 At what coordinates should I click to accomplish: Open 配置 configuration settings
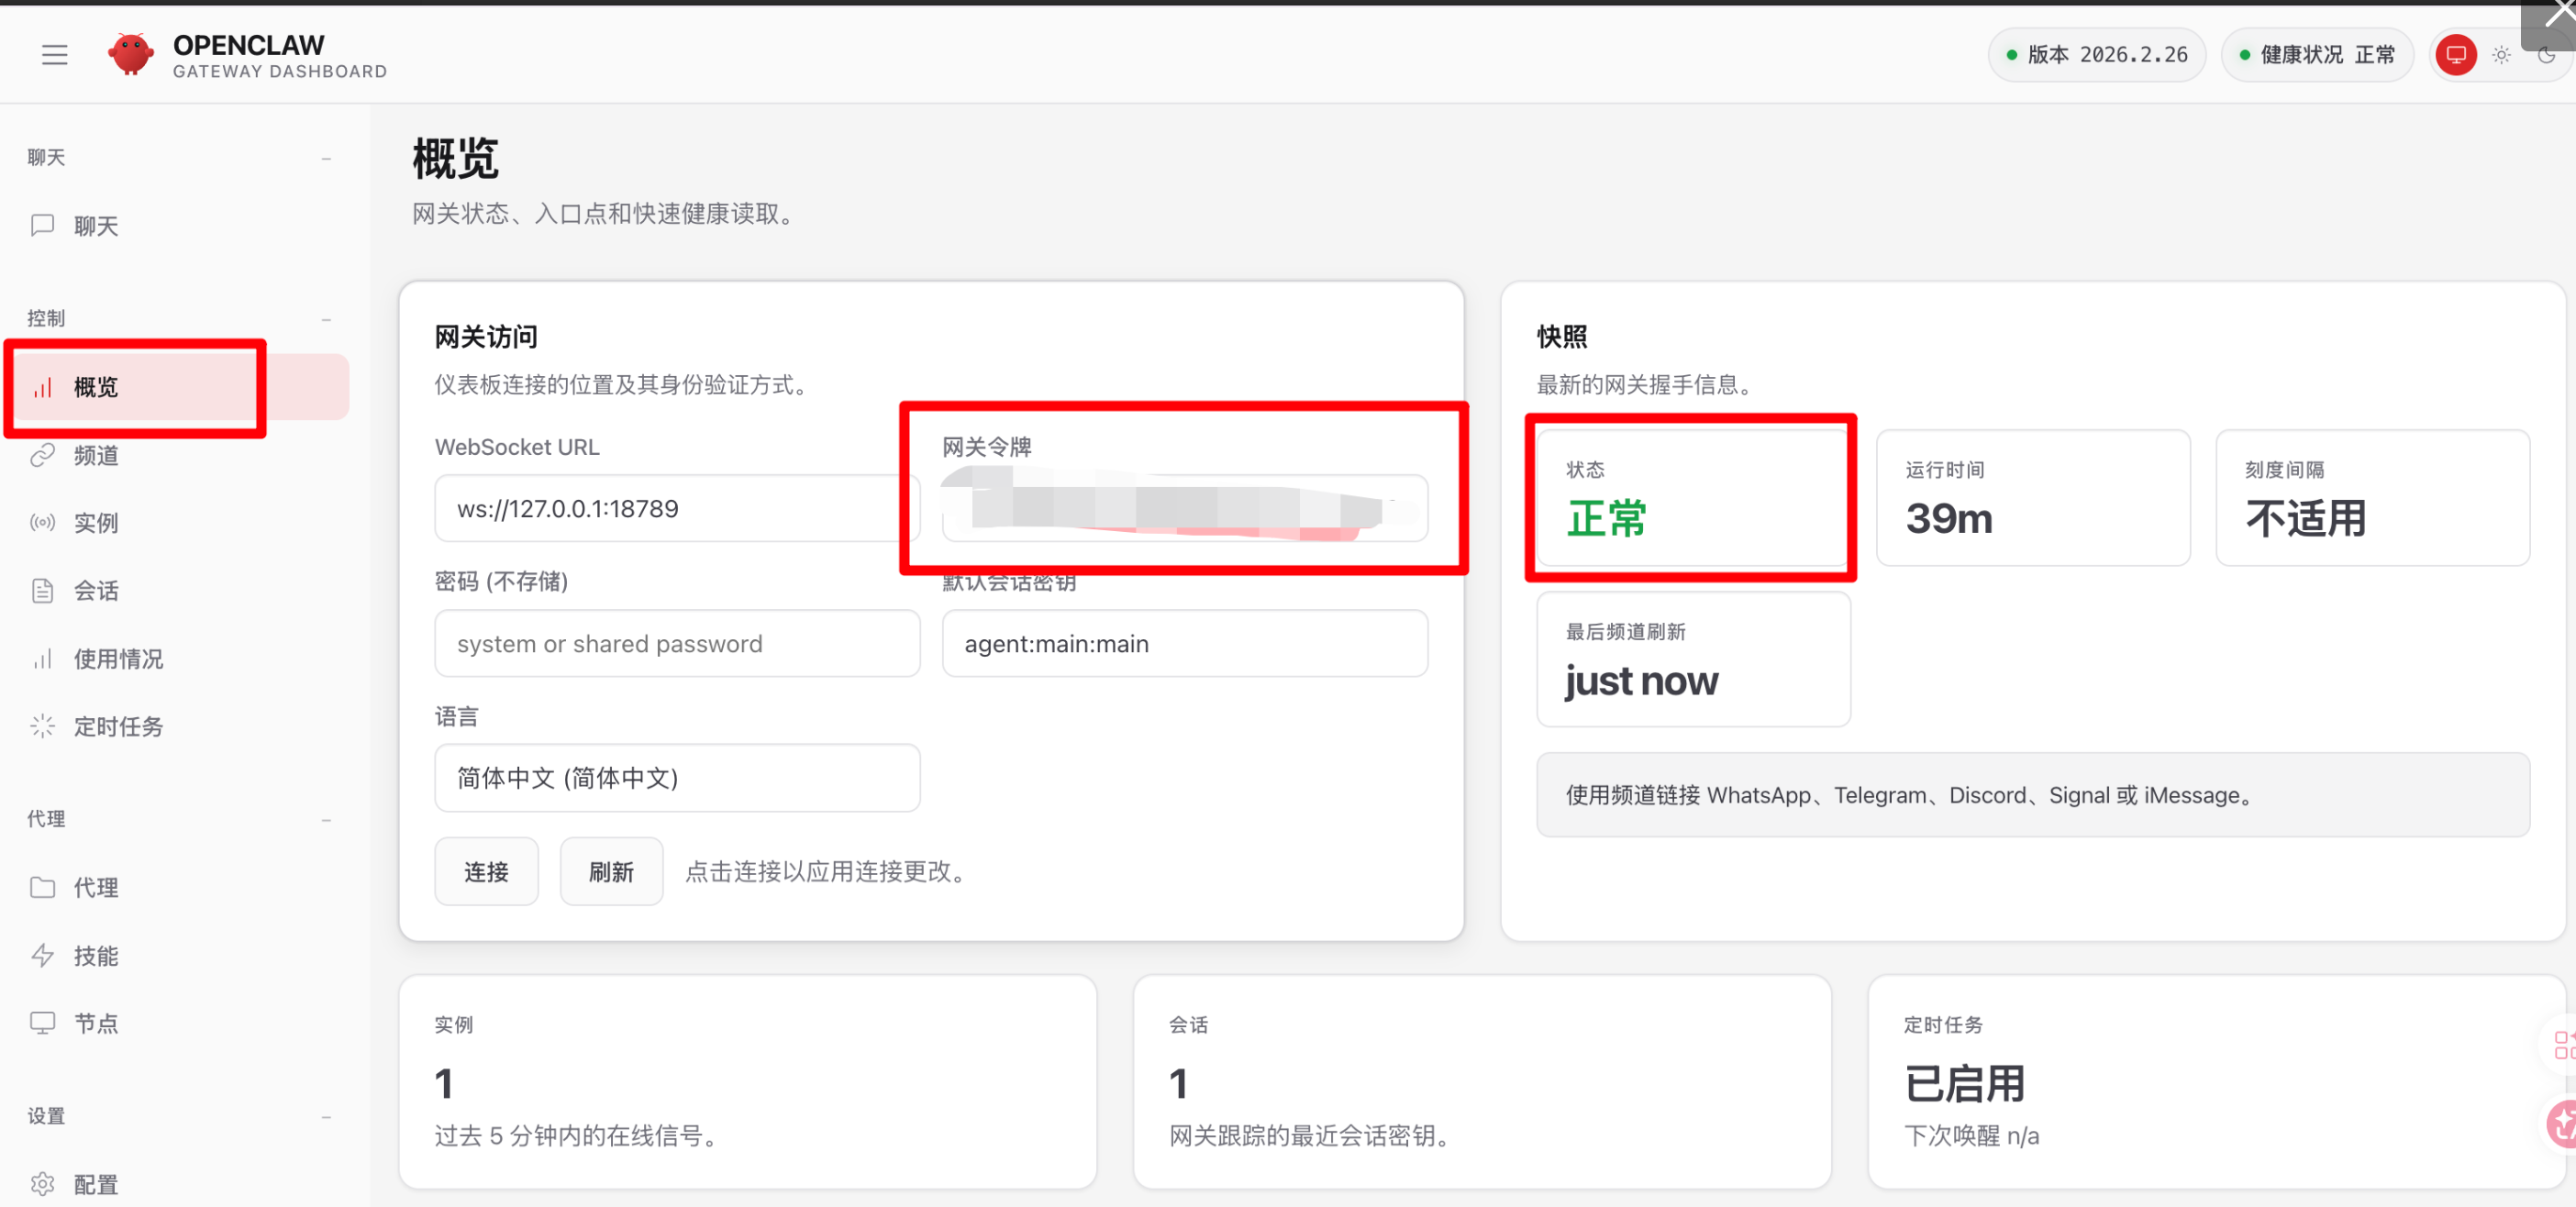95,1183
